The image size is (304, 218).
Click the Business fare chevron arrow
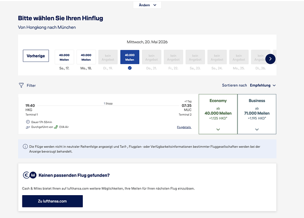pos(257,129)
